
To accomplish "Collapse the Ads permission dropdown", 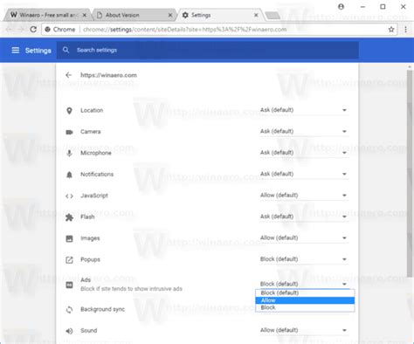I will click(x=304, y=284).
